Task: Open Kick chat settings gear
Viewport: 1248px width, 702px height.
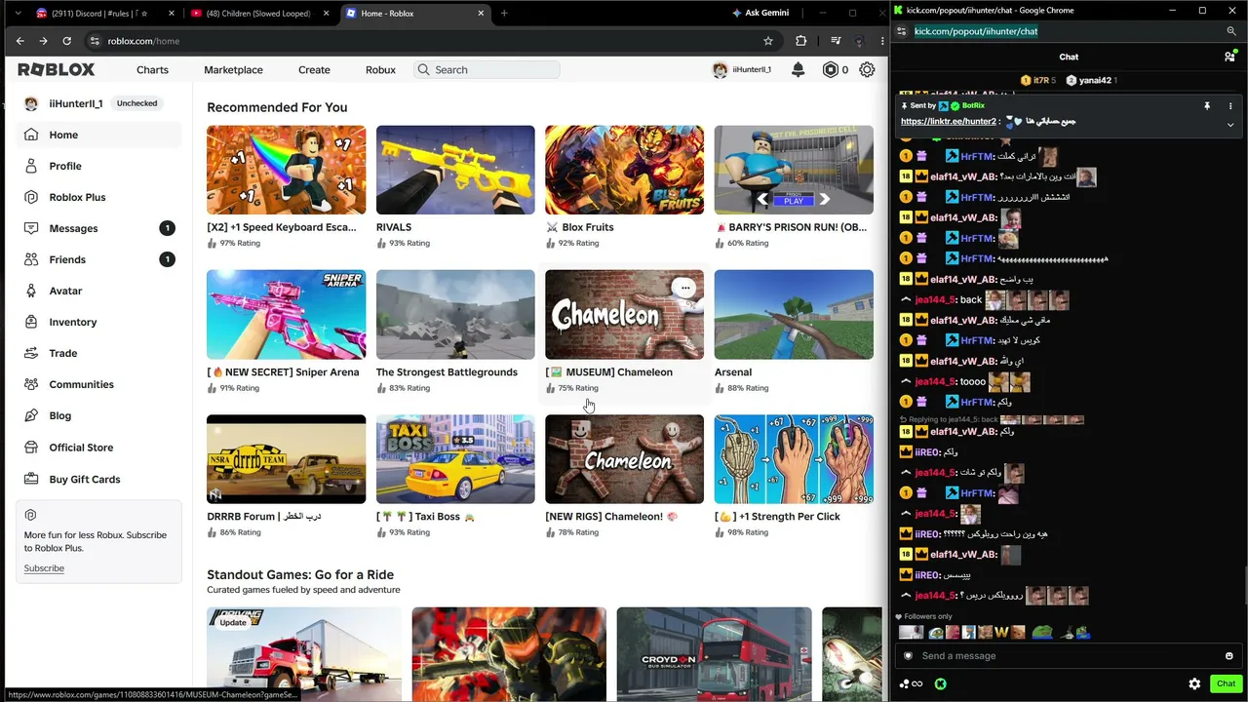Action: click(x=1194, y=684)
